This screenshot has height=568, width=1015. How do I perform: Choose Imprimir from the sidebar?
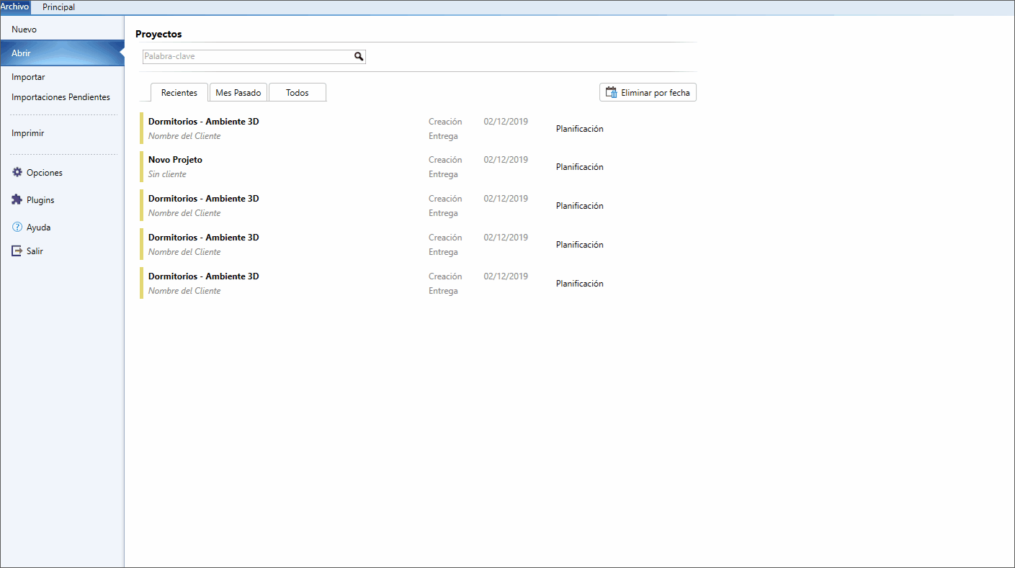(62, 133)
